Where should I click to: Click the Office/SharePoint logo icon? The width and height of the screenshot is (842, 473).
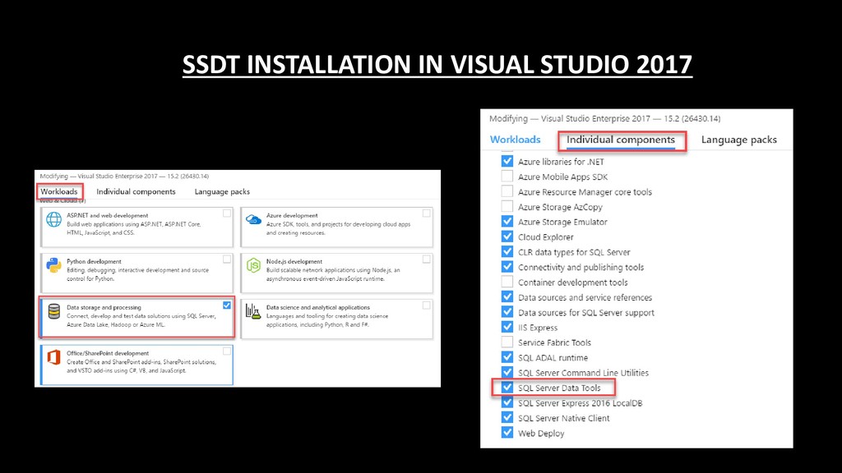coord(53,357)
